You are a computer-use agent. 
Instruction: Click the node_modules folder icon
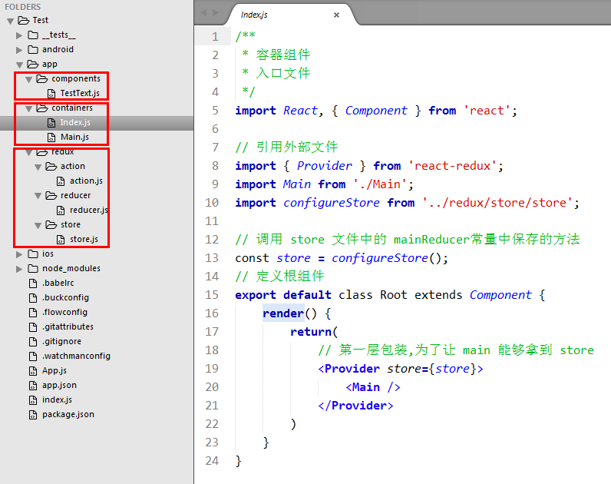click(x=33, y=268)
